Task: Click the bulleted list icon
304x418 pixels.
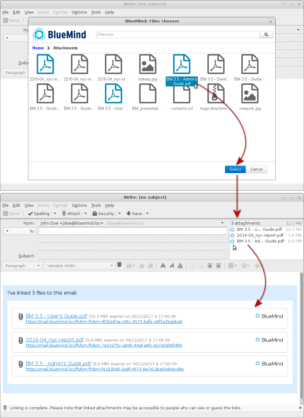Action: click(193, 266)
